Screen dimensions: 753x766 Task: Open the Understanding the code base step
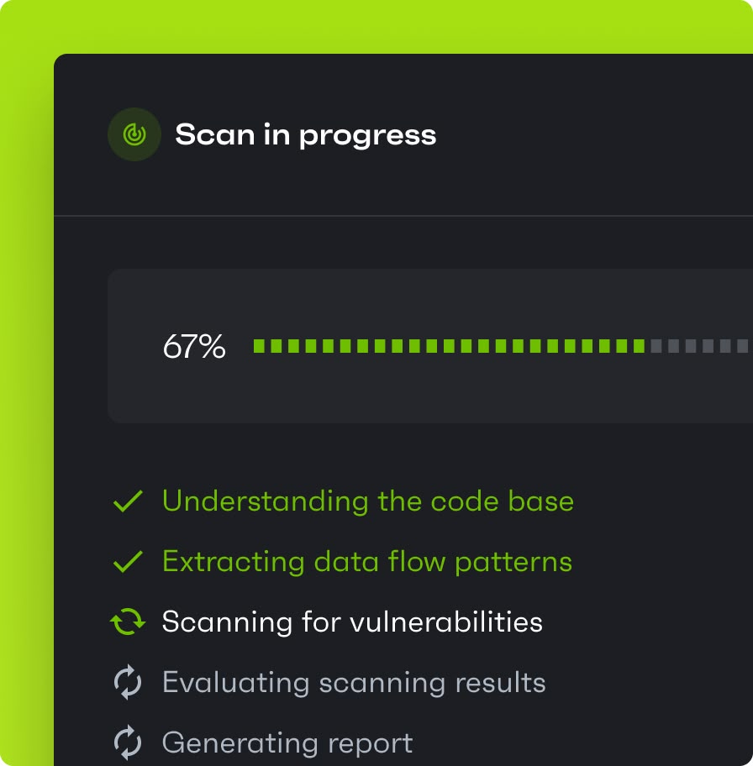coord(368,501)
